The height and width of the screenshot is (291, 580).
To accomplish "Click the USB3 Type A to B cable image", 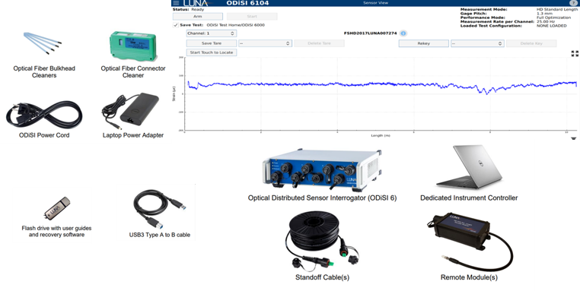I will pos(159,209).
